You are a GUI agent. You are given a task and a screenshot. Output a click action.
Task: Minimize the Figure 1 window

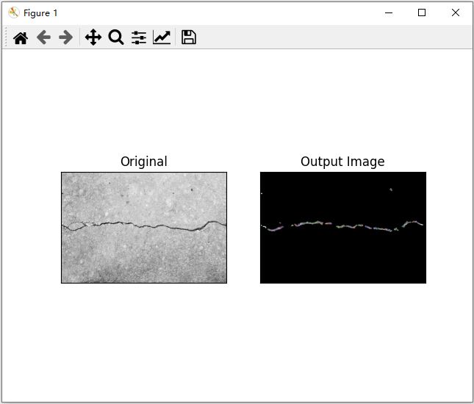(x=389, y=12)
